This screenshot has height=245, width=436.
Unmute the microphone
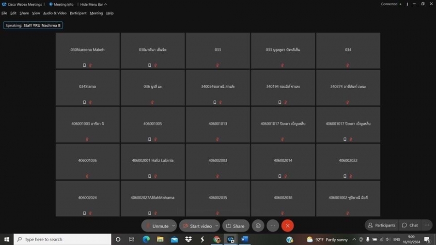(157, 226)
